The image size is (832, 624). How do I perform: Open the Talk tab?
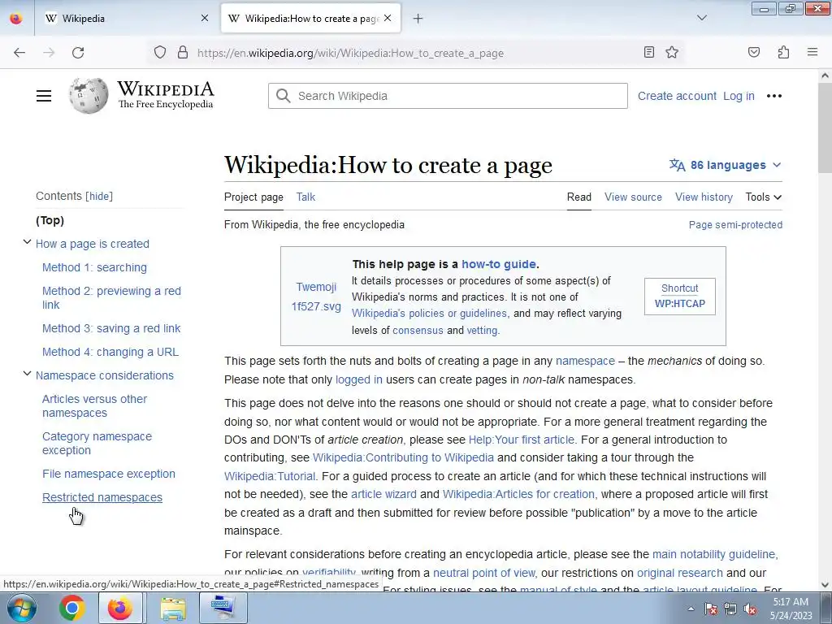pos(305,197)
